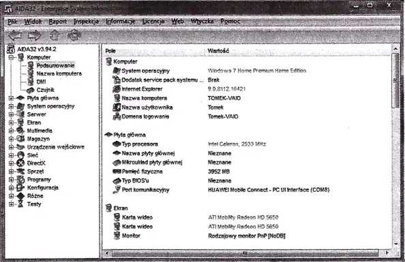Select the DMI tree item

click(x=42, y=82)
